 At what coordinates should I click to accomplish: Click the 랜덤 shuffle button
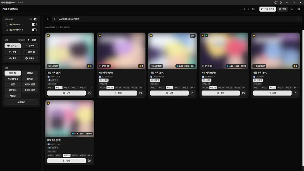pos(282,9)
